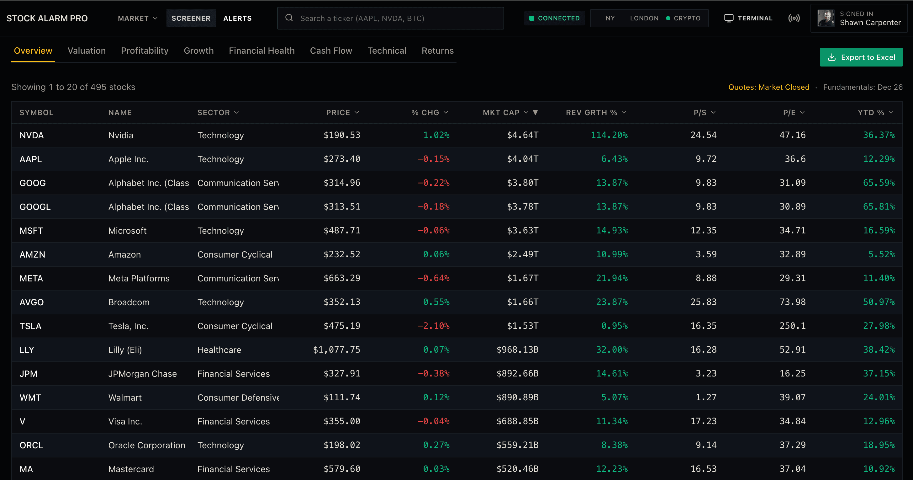Image resolution: width=913 pixels, height=480 pixels.
Task: Open the Rev Grth % column dropdown
Action: click(624, 112)
